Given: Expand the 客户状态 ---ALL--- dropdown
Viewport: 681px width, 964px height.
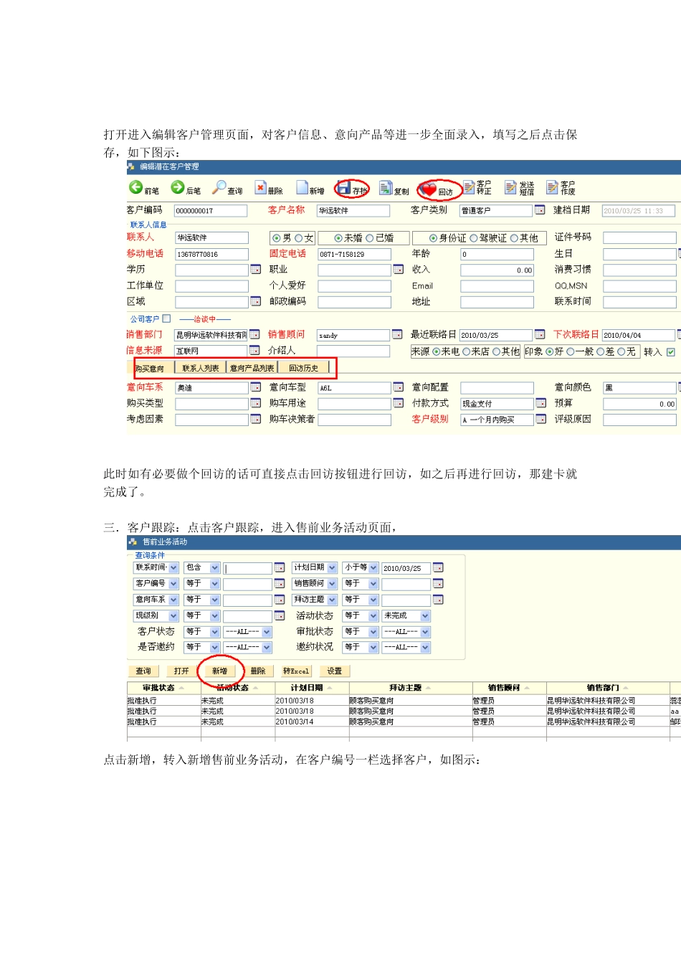Looking at the screenshot, I should 267,632.
